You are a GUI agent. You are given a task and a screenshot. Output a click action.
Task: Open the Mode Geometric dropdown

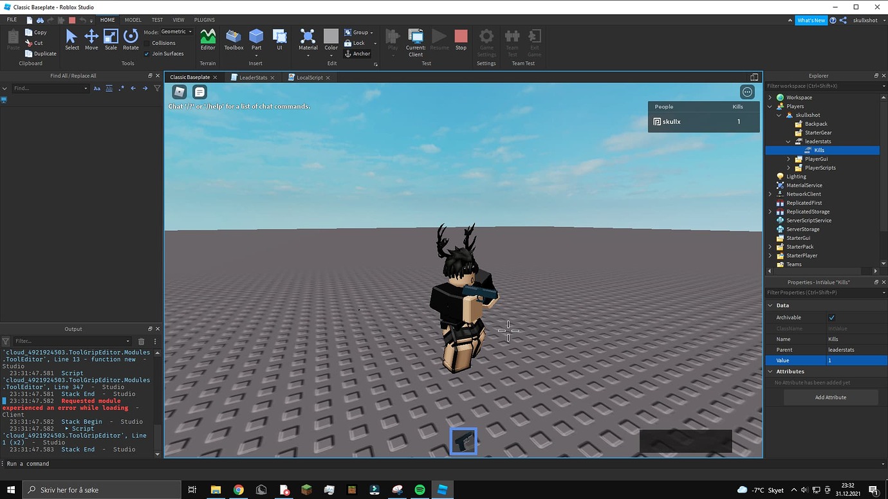176,32
